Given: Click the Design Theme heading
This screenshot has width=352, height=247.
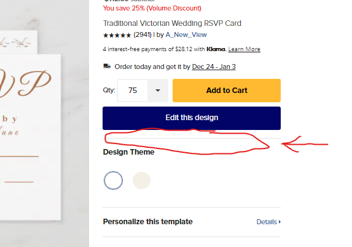Looking at the screenshot, I should [128, 152].
